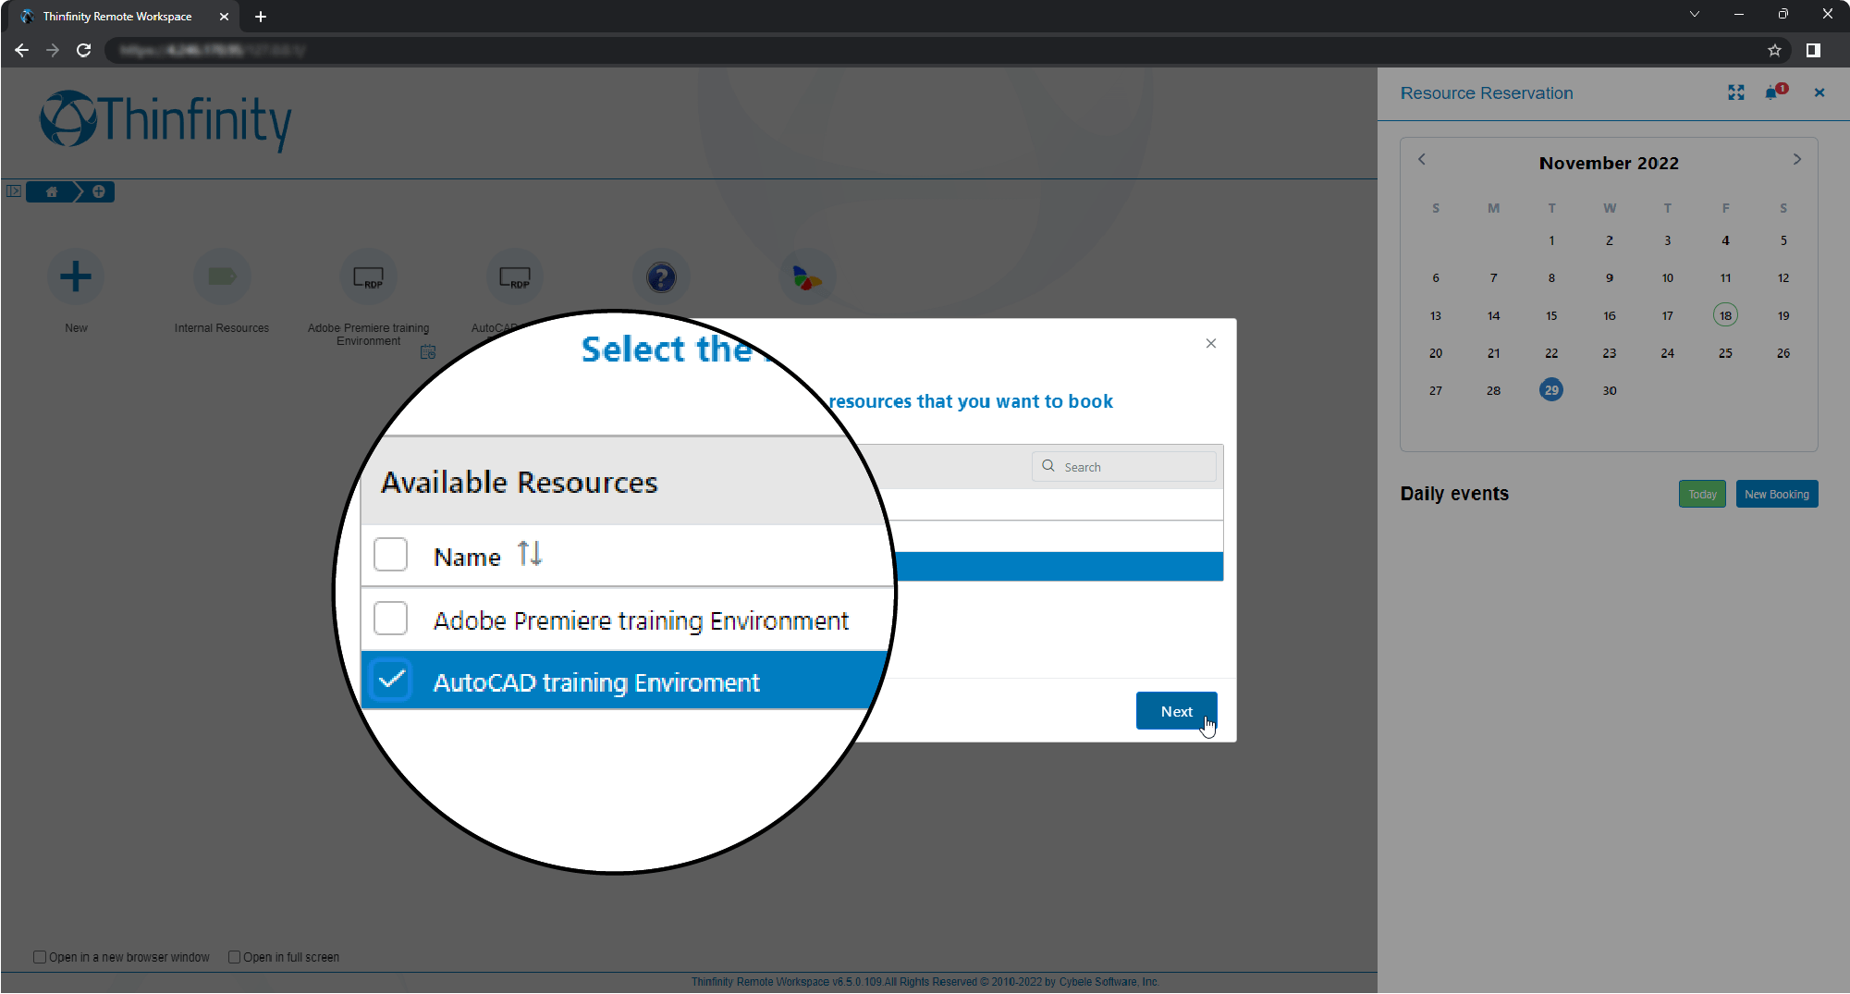Image resolution: width=1850 pixels, height=994 pixels.
Task: Open a new browser tab
Action: (260, 17)
